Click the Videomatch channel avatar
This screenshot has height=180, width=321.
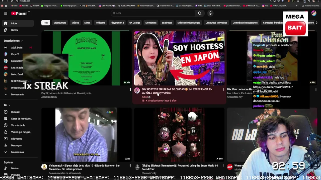pyautogui.click(x=44, y=167)
